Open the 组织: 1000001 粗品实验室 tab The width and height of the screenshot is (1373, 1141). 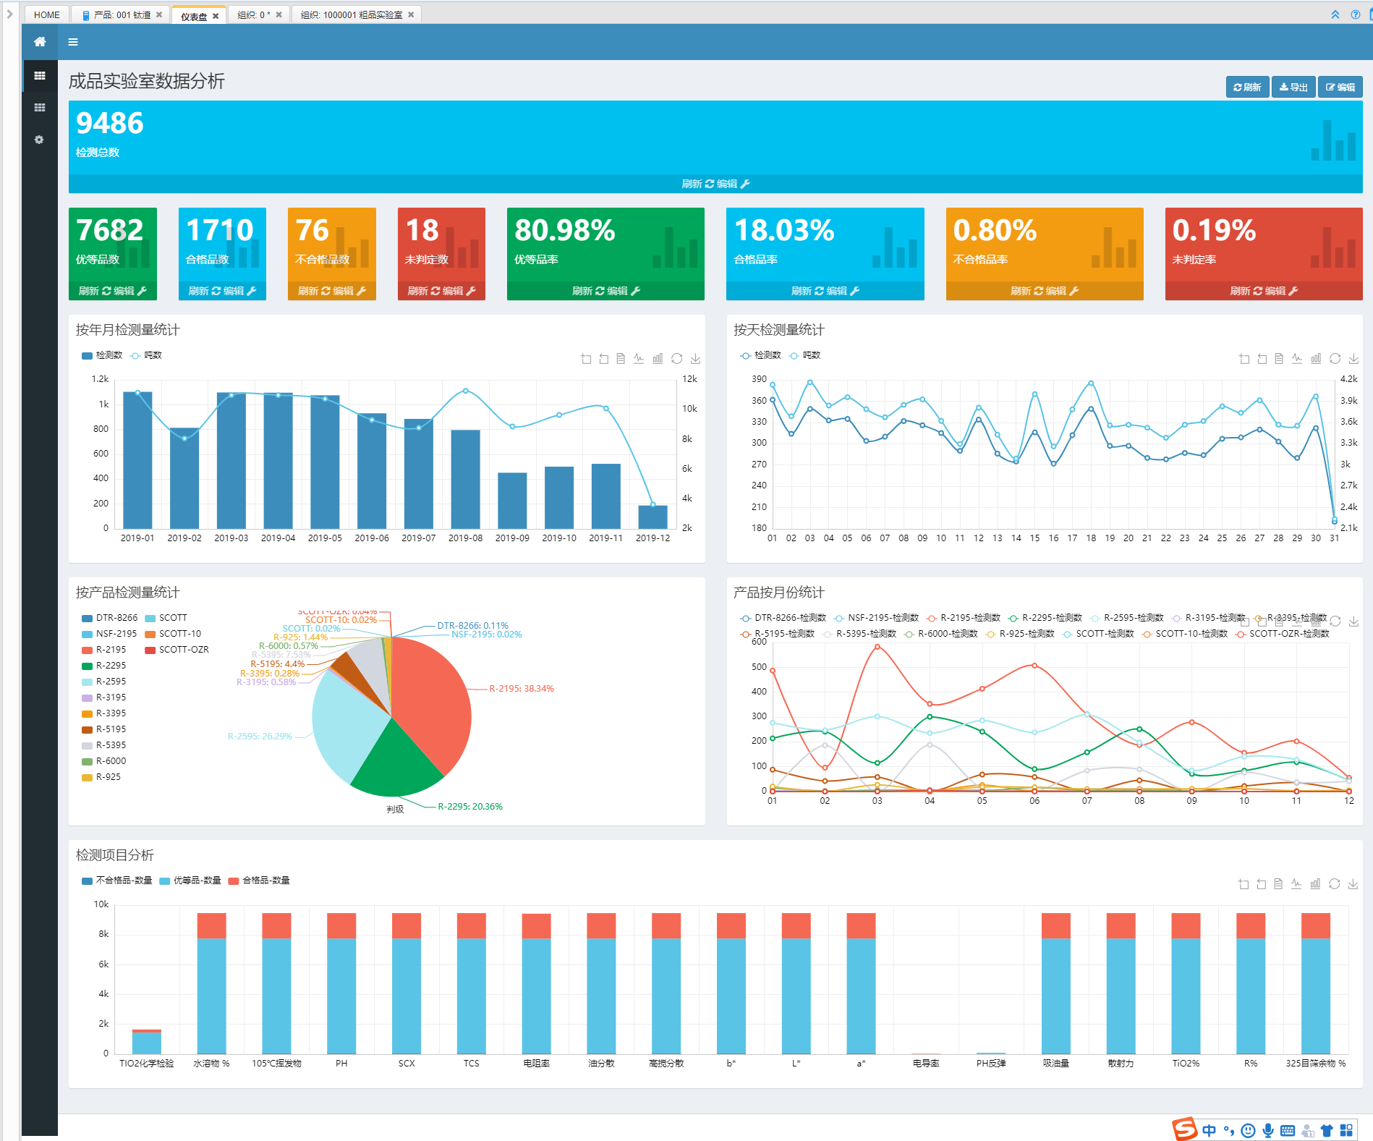(x=352, y=14)
